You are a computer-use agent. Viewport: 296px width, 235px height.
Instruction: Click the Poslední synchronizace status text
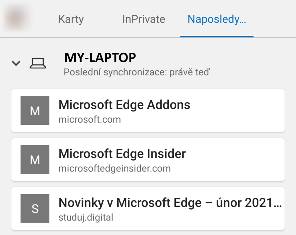136,72
